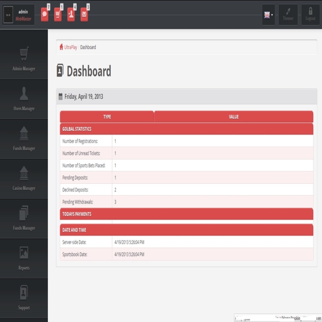Image resolution: width=322 pixels, height=322 pixels.
Task: Open Funds Manager with bank icon
Action: [x=24, y=139]
